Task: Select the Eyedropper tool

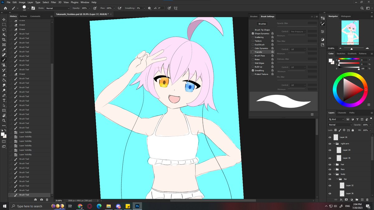Action: 4,50
